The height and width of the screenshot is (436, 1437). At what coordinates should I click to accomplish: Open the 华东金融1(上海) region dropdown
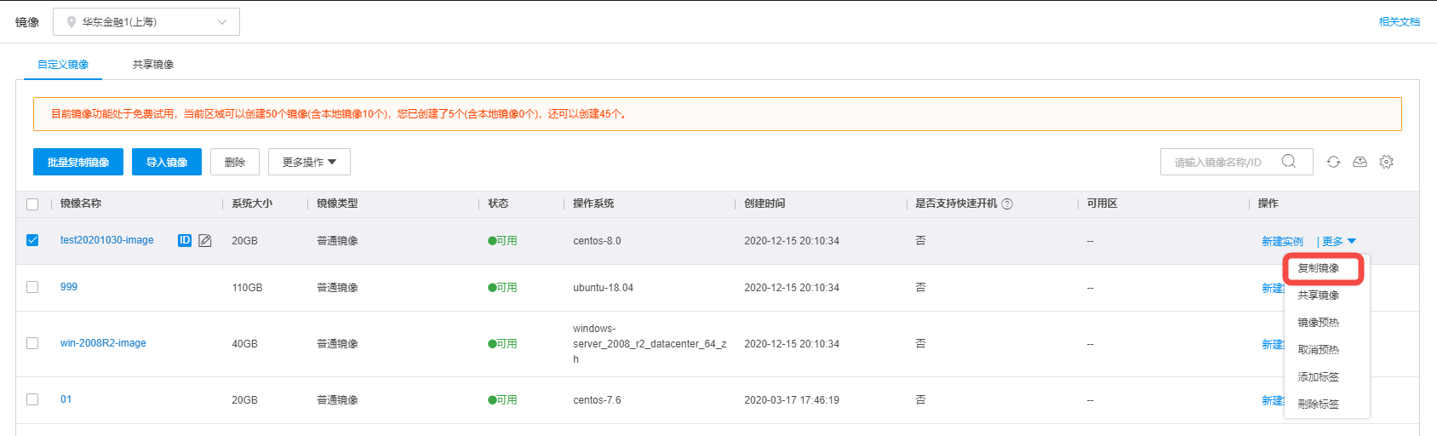tap(146, 22)
